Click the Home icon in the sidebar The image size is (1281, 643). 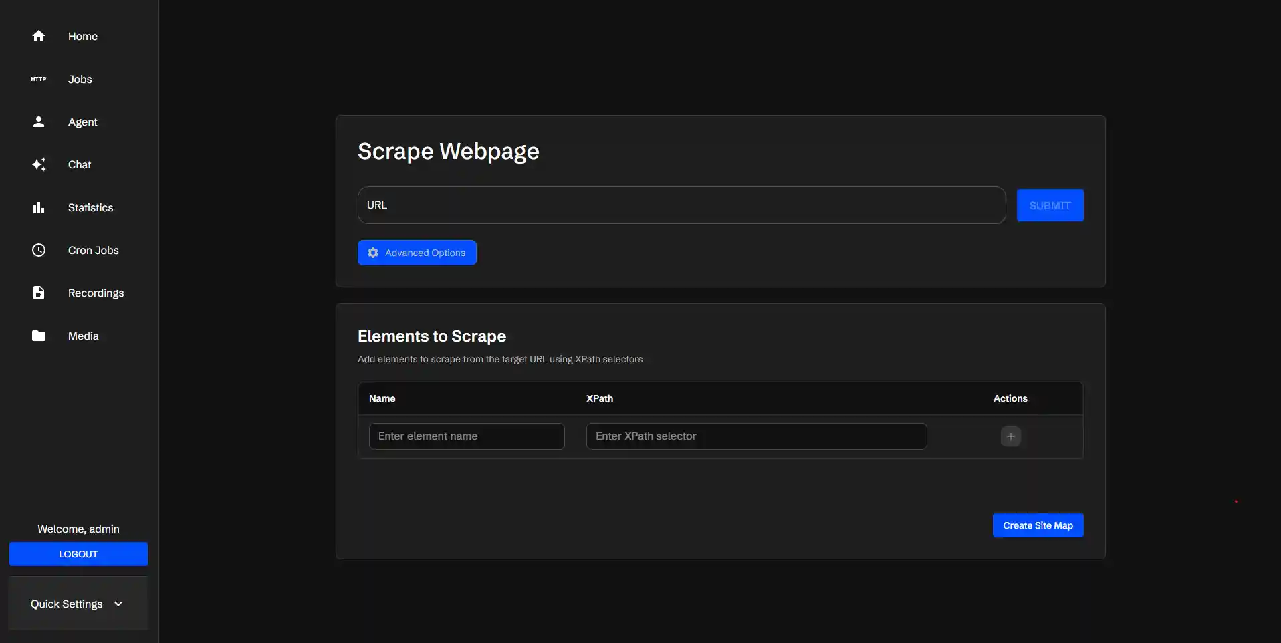(38, 35)
